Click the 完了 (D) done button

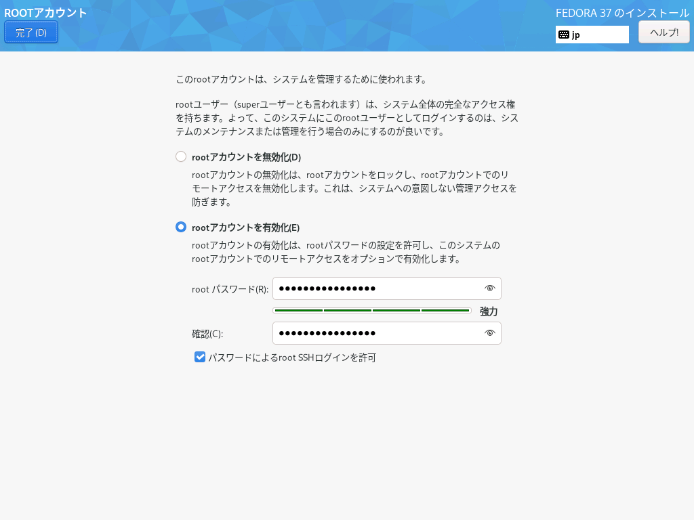click(31, 32)
